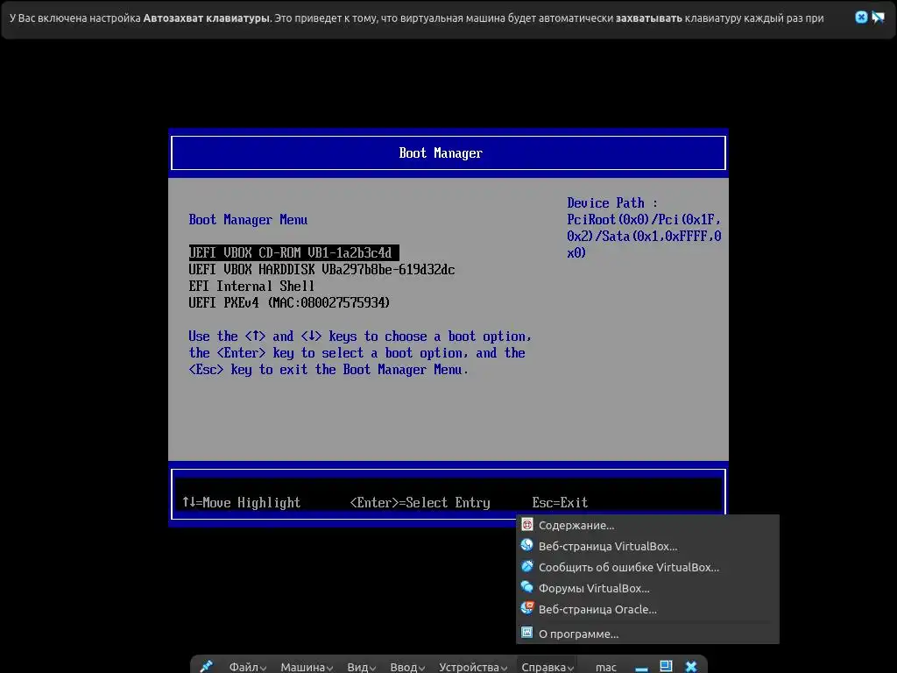Screen dimensions: 897x673
Task: Open the Вид menu
Action: (361, 667)
